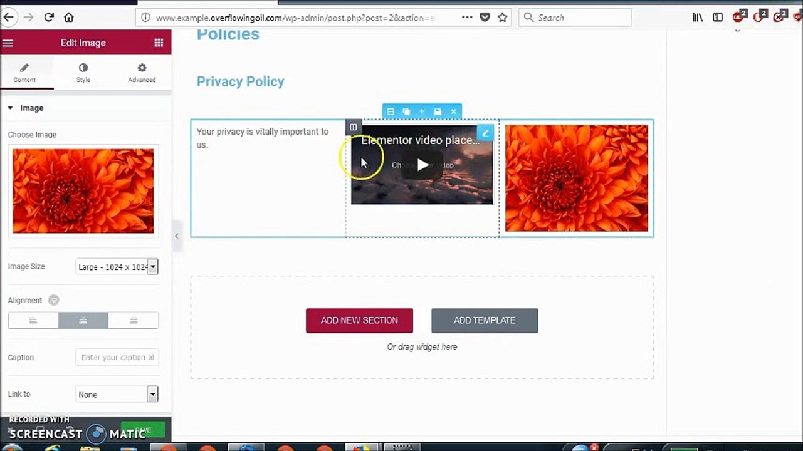
Task: Click the responsive mode icon next to Alignment
Action: pos(54,300)
